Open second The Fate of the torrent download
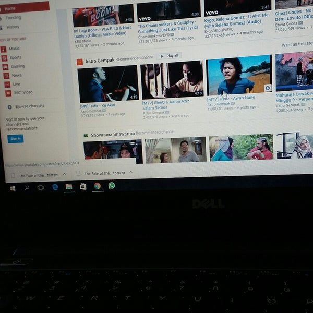This screenshot has width=313, height=313. coord(105,173)
